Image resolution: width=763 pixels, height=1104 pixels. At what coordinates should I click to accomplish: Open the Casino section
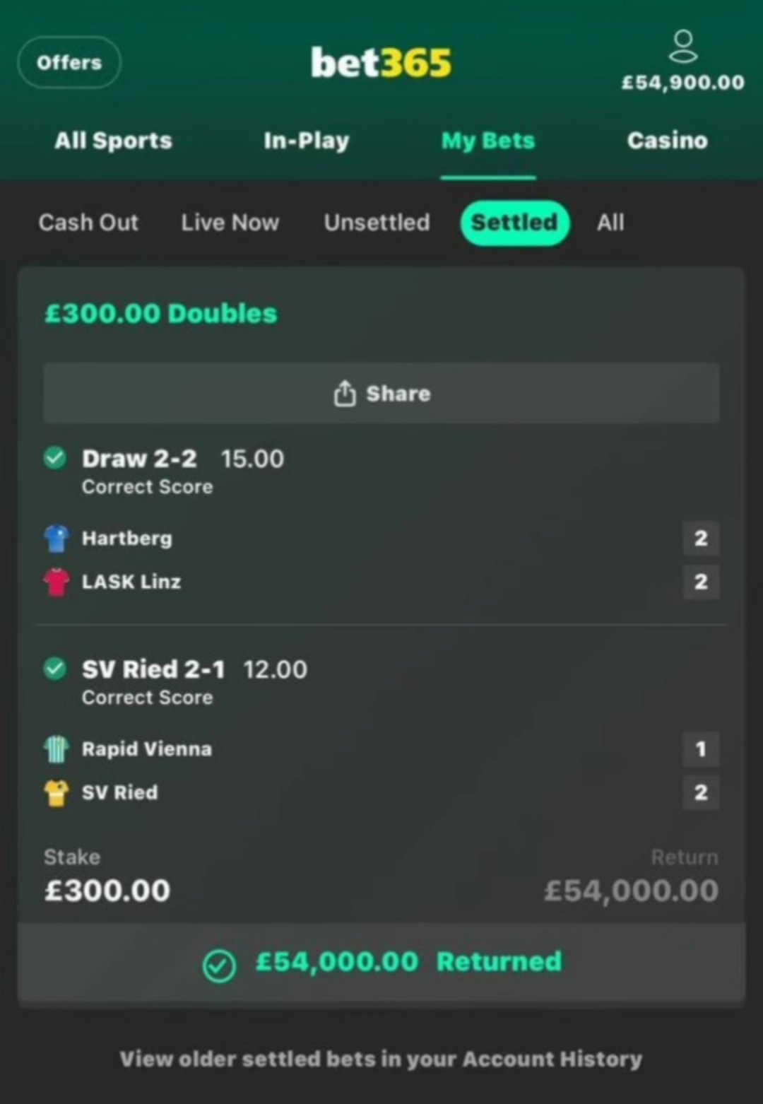[x=668, y=141]
